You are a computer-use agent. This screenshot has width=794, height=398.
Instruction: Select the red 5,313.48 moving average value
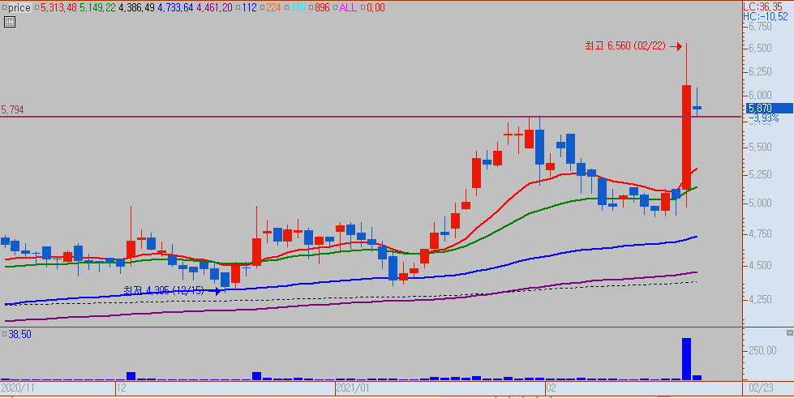click(58, 7)
